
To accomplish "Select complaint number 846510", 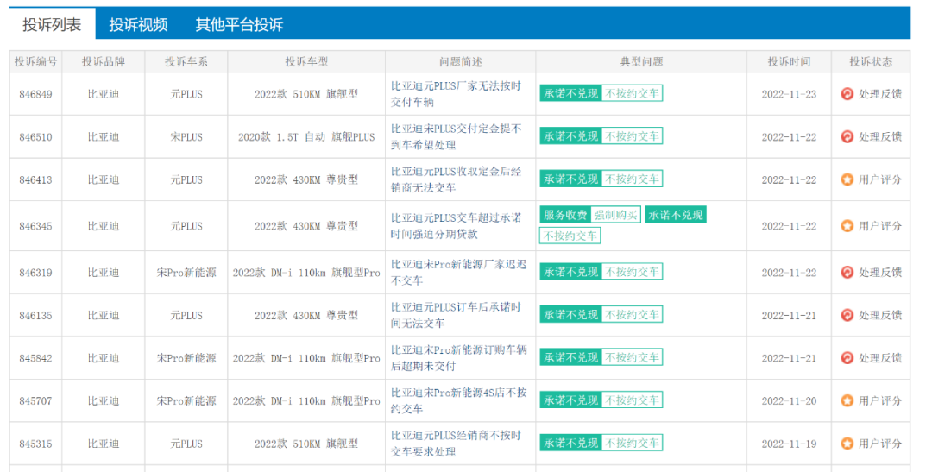I will 35,136.
